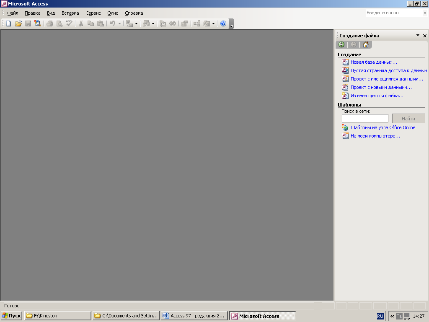429x322 pixels.
Task: Focus the Поиск в сети input field
Action: pyautogui.click(x=365, y=118)
